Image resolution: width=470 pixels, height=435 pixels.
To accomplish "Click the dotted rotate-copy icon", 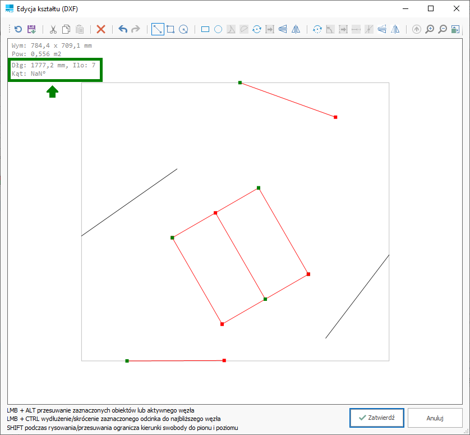I will (317, 29).
